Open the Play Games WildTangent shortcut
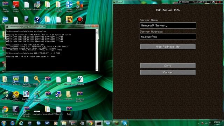Viewport: 224px width, 126px height. (x=16, y=80)
